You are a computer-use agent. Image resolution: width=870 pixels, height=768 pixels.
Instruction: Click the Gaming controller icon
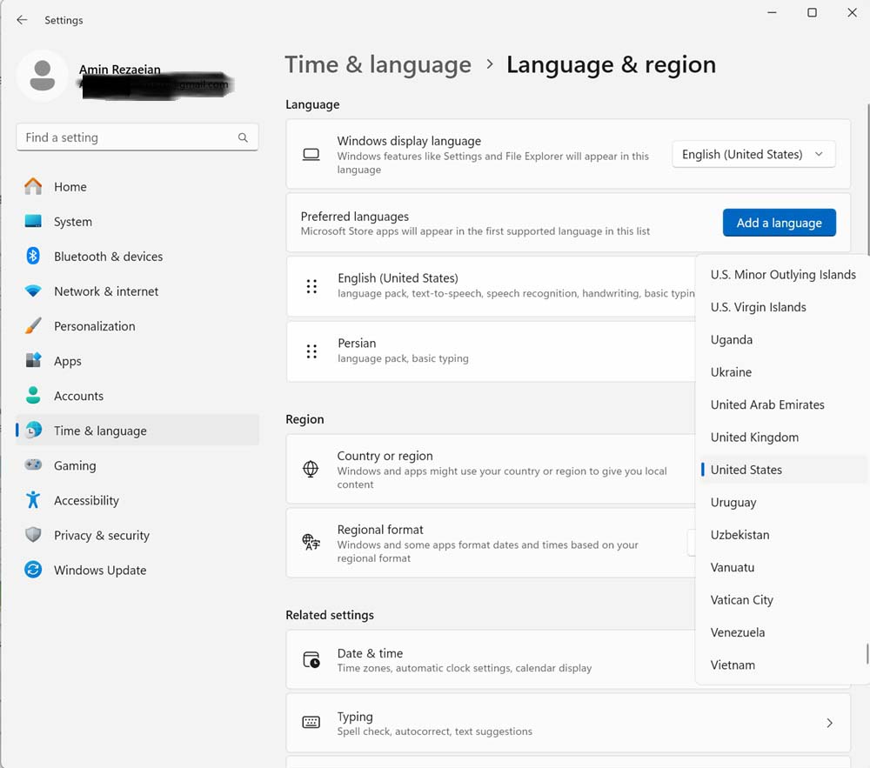[x=33, y=465]
